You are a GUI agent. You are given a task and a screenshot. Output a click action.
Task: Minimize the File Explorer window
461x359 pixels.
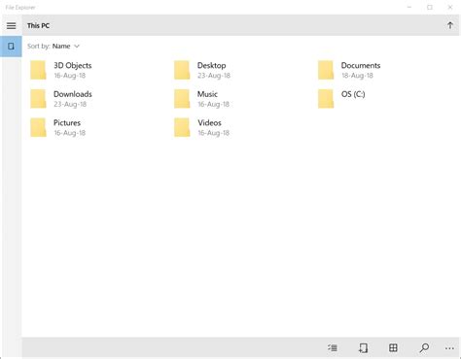tap(409, 7)
